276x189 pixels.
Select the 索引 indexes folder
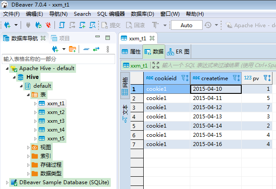click(41, 156)
